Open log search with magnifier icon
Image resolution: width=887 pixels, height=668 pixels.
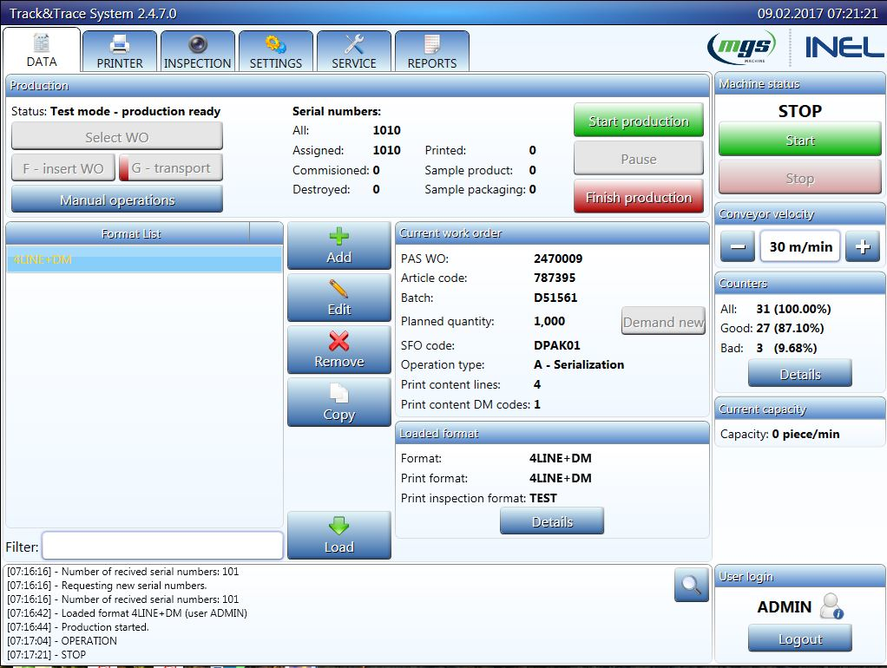(691, 585)
